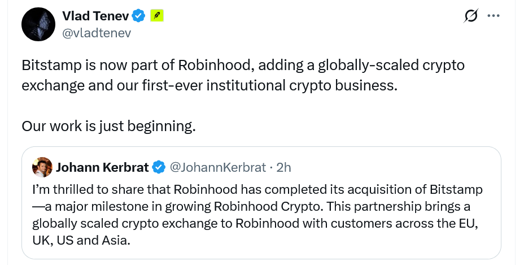Click the '2h' timestamp on quoted post

pos(283,167)
